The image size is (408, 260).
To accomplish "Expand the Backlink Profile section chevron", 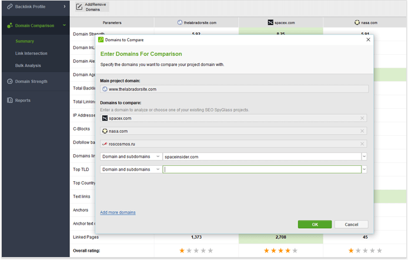I will pyautogui.click(x=65, y=6).
